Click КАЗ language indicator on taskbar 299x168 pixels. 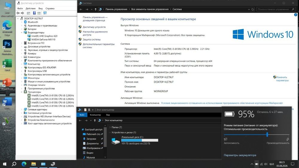coord(272,164)
